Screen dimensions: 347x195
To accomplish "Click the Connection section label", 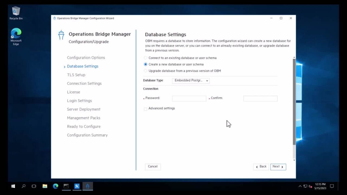I will tap(151, 89).
